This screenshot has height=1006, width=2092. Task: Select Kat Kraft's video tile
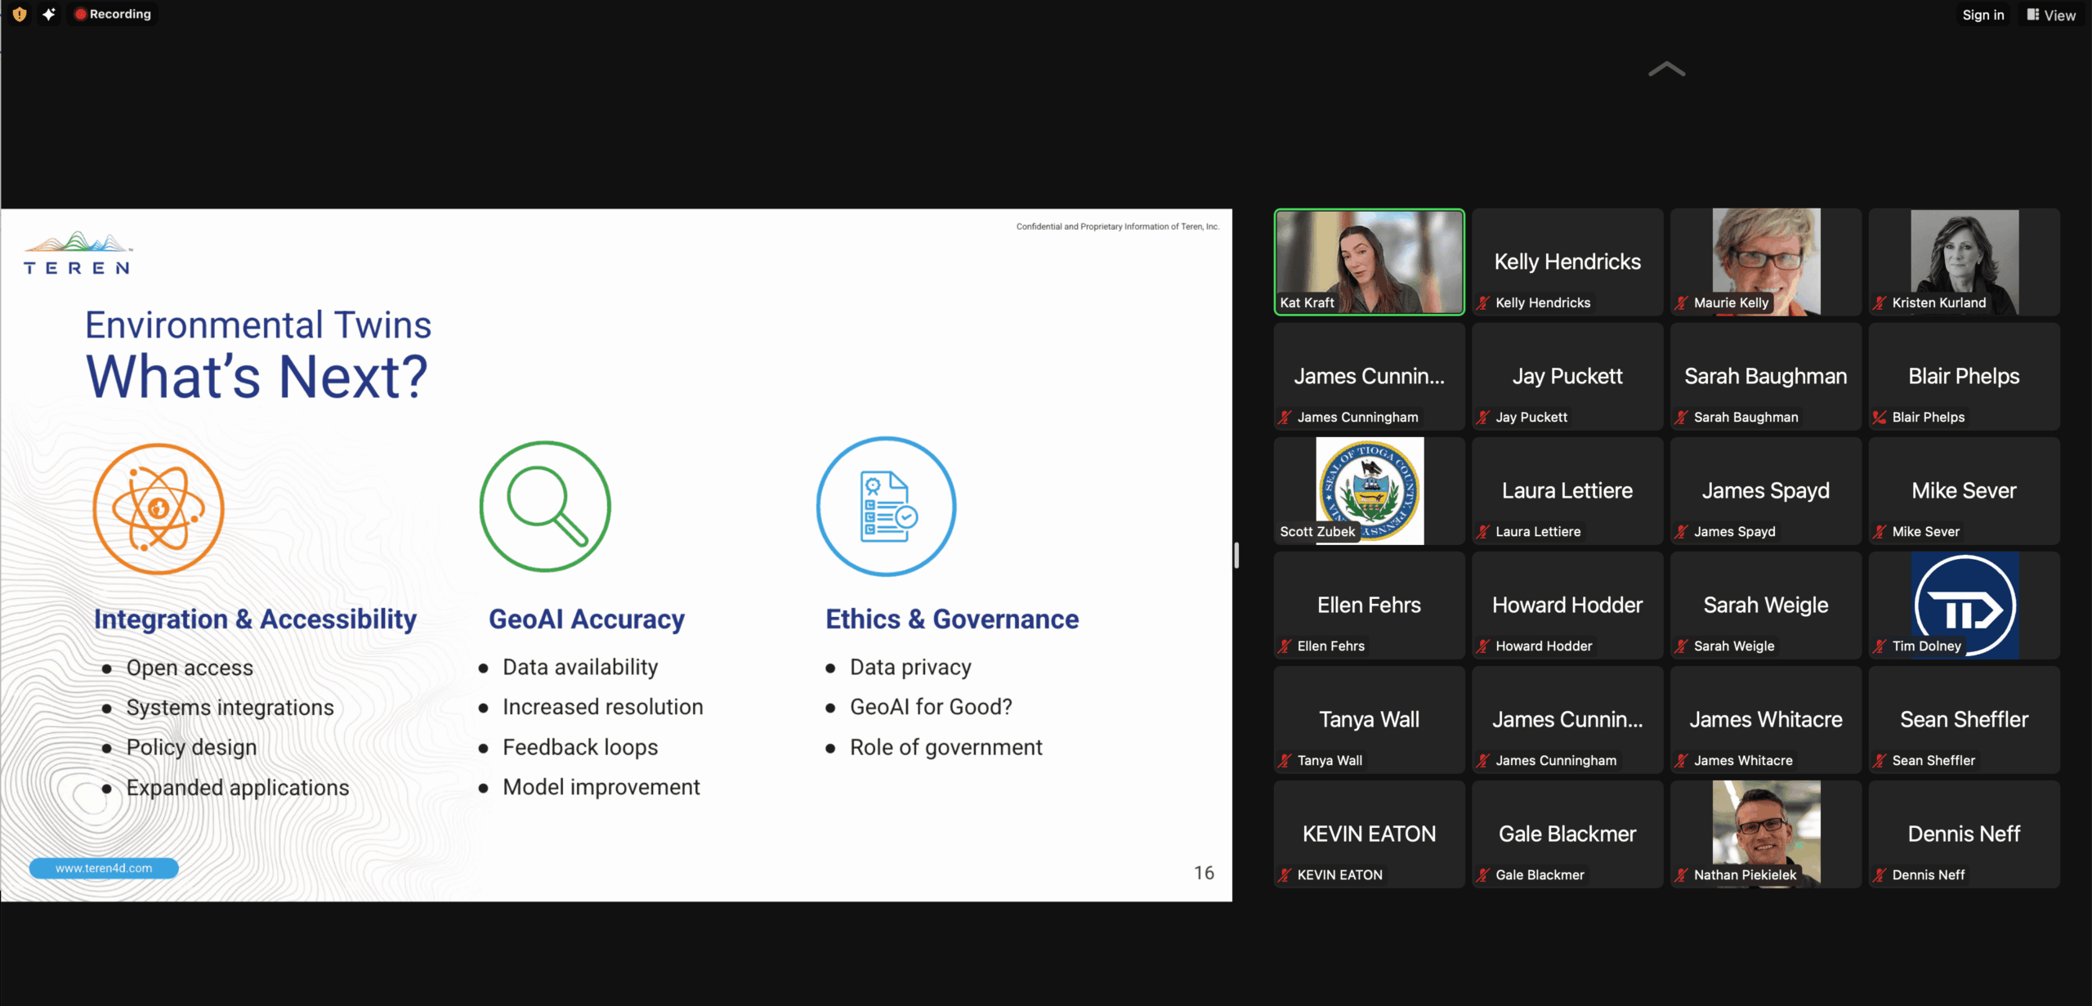[1369, 262]
